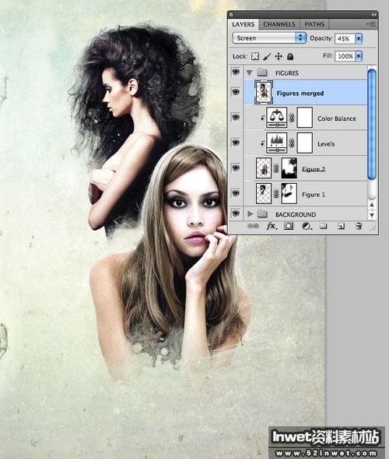Lock all with the padlock icon
The height and width of the screenshot is (459, 389).
coord(290,56)
